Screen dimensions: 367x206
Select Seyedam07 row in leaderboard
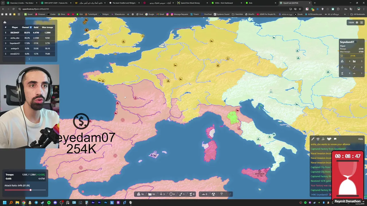(x=29, y=43)
